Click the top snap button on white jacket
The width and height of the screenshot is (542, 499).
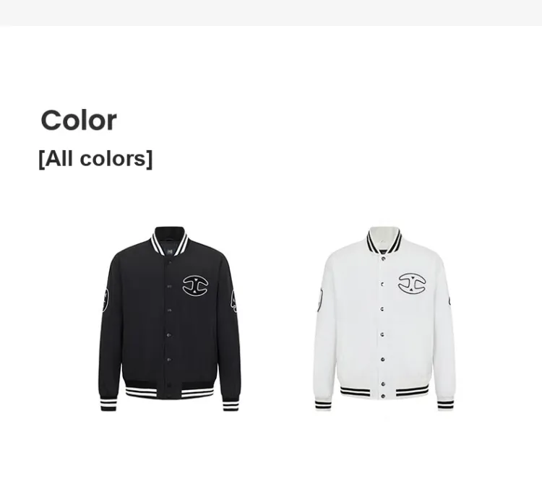[x=383, y=259]
